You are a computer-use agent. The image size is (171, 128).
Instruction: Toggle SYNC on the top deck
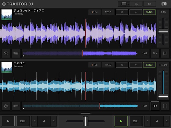click(x=149, y=12)
